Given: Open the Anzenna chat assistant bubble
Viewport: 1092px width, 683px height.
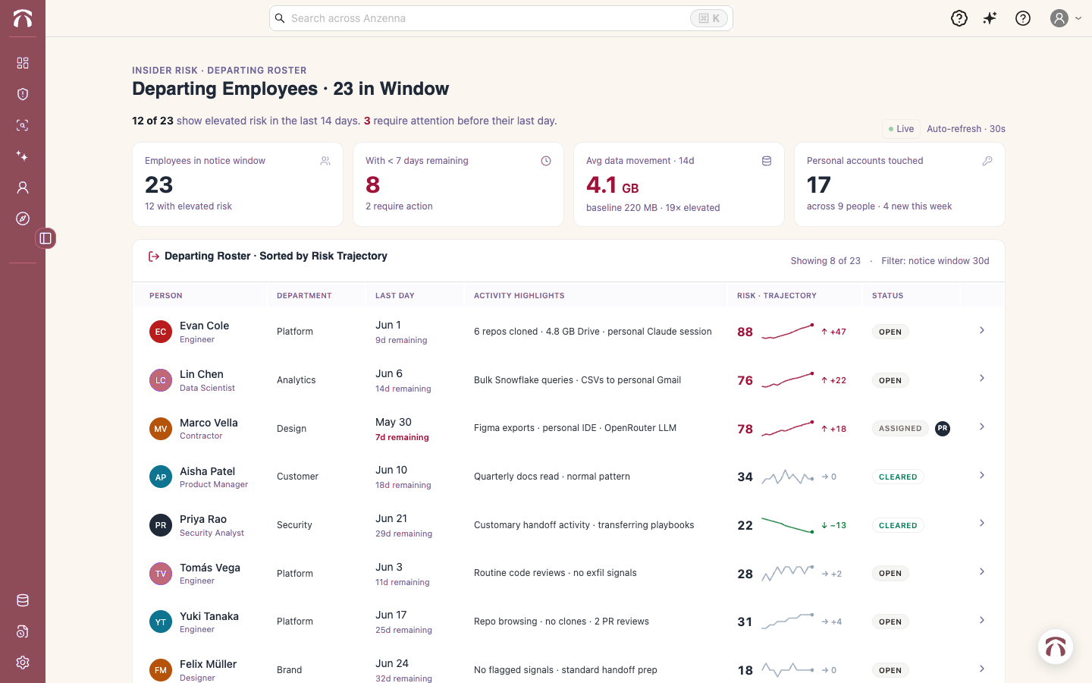Looking at the screenshot, I should 1056,647.
